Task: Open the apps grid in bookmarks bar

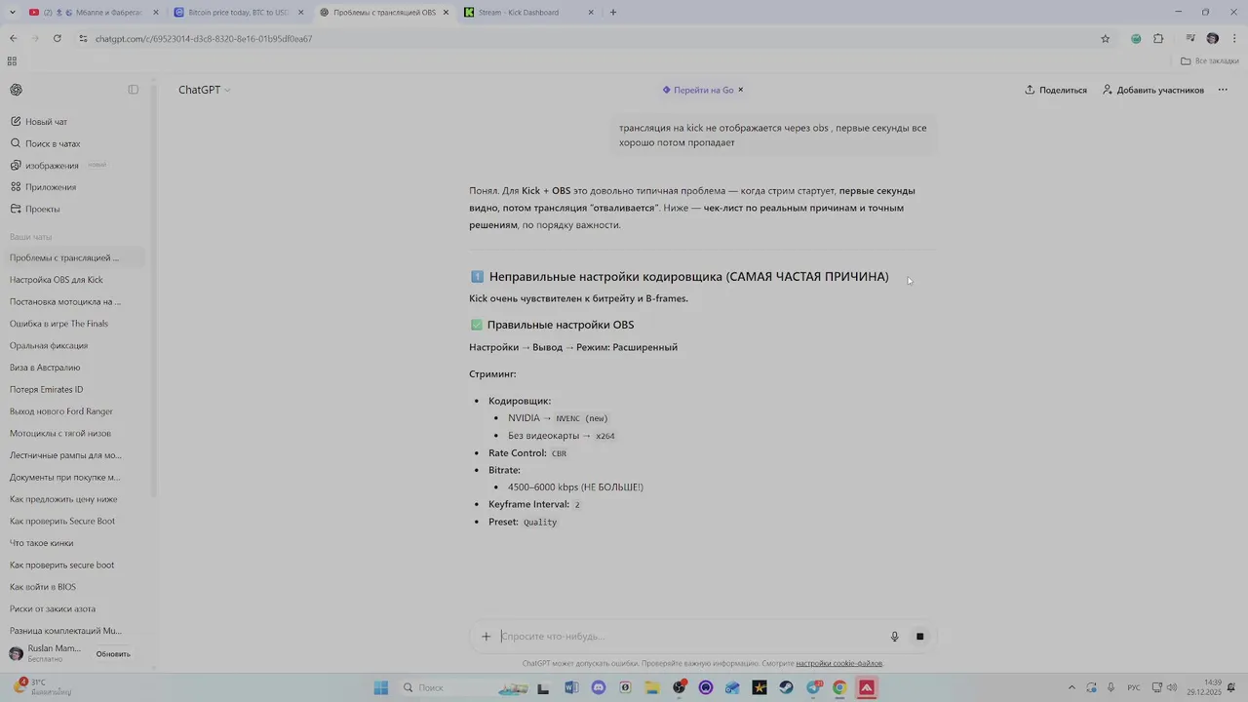Action: coord(12,60)
